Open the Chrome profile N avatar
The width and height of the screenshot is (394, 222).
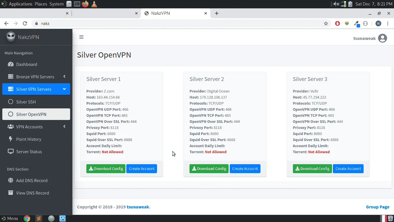pos(378,23)
